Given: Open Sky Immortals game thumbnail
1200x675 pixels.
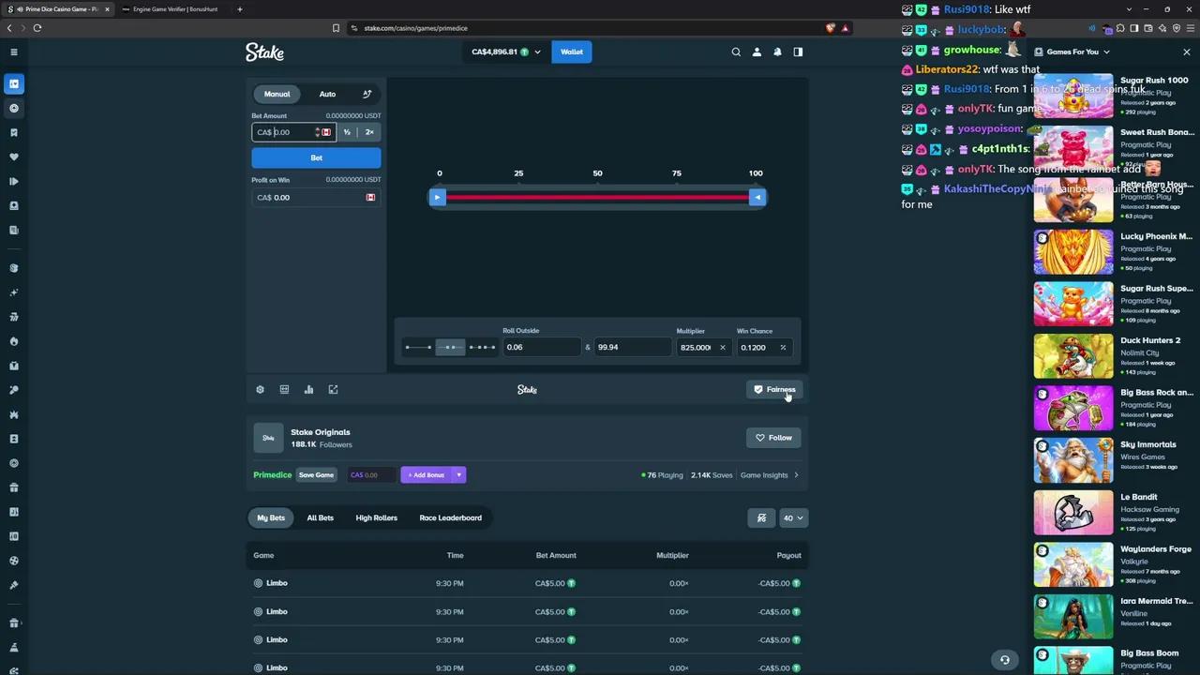Looking at the screenshot, I should coord(1073,459).
